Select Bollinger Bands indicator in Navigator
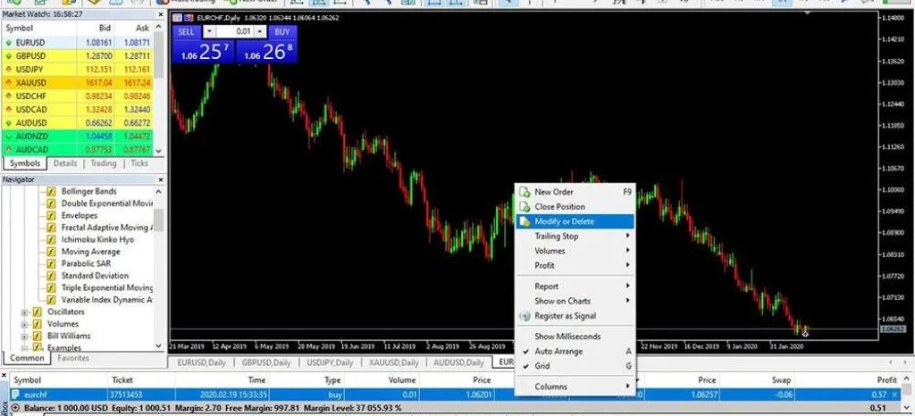Screen dimensions: 915x416 (x=88, y=191)
